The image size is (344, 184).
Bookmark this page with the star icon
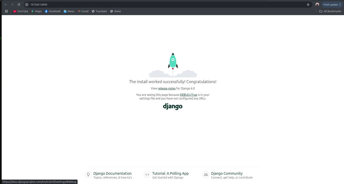click(x=308, y=5)
